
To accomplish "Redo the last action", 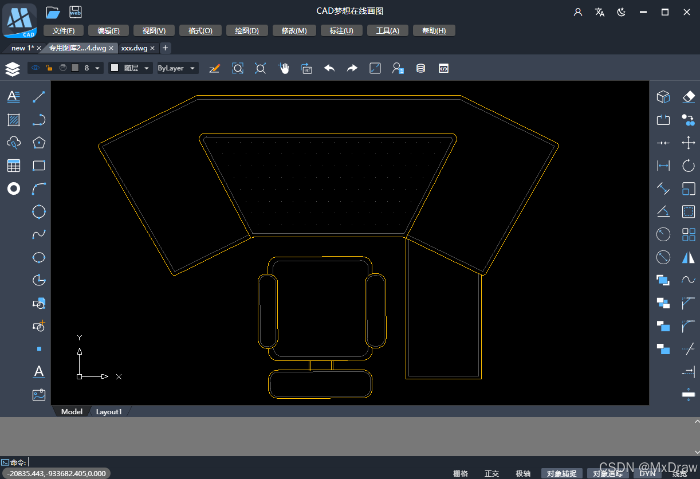I will (x=352, y=68).
